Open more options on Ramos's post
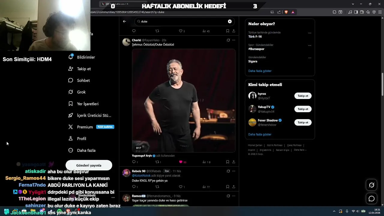 coord(234,196)
